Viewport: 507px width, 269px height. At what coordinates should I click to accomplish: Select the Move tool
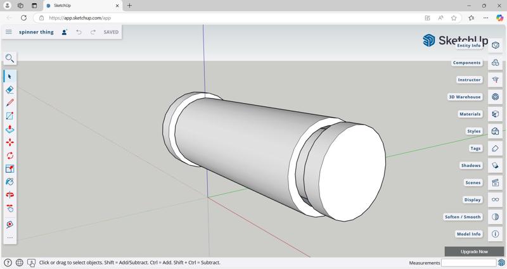[10, 142]
